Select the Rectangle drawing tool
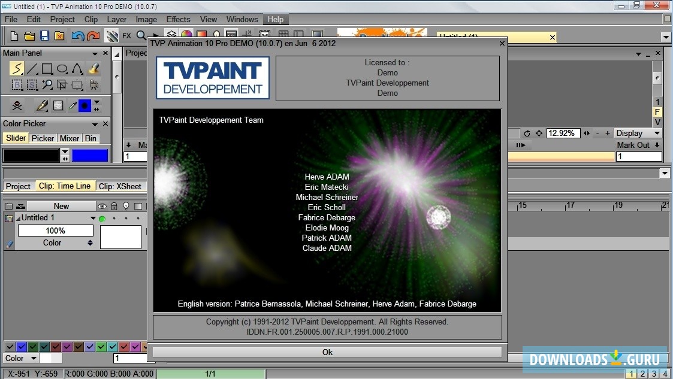The width and height of the screenshot is (673, 379). pyautogui.click(x=48, y=68)
